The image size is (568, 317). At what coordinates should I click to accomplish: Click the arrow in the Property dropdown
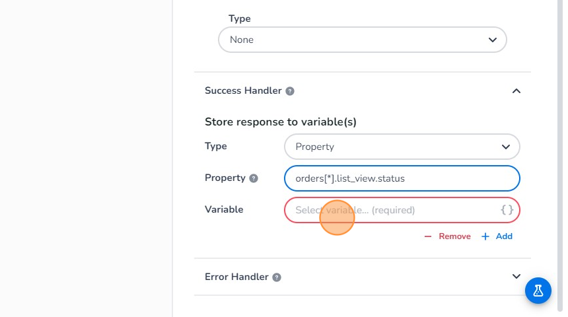point(505,147)
